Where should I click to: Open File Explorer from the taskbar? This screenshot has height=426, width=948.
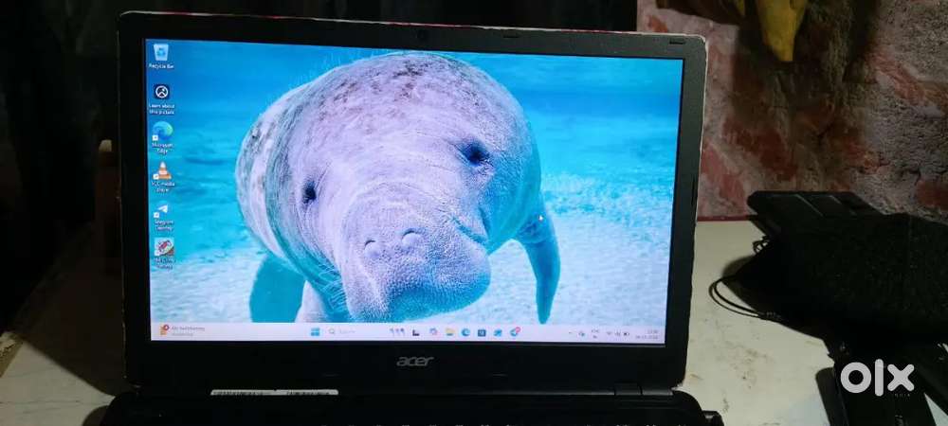click(449, 332)
